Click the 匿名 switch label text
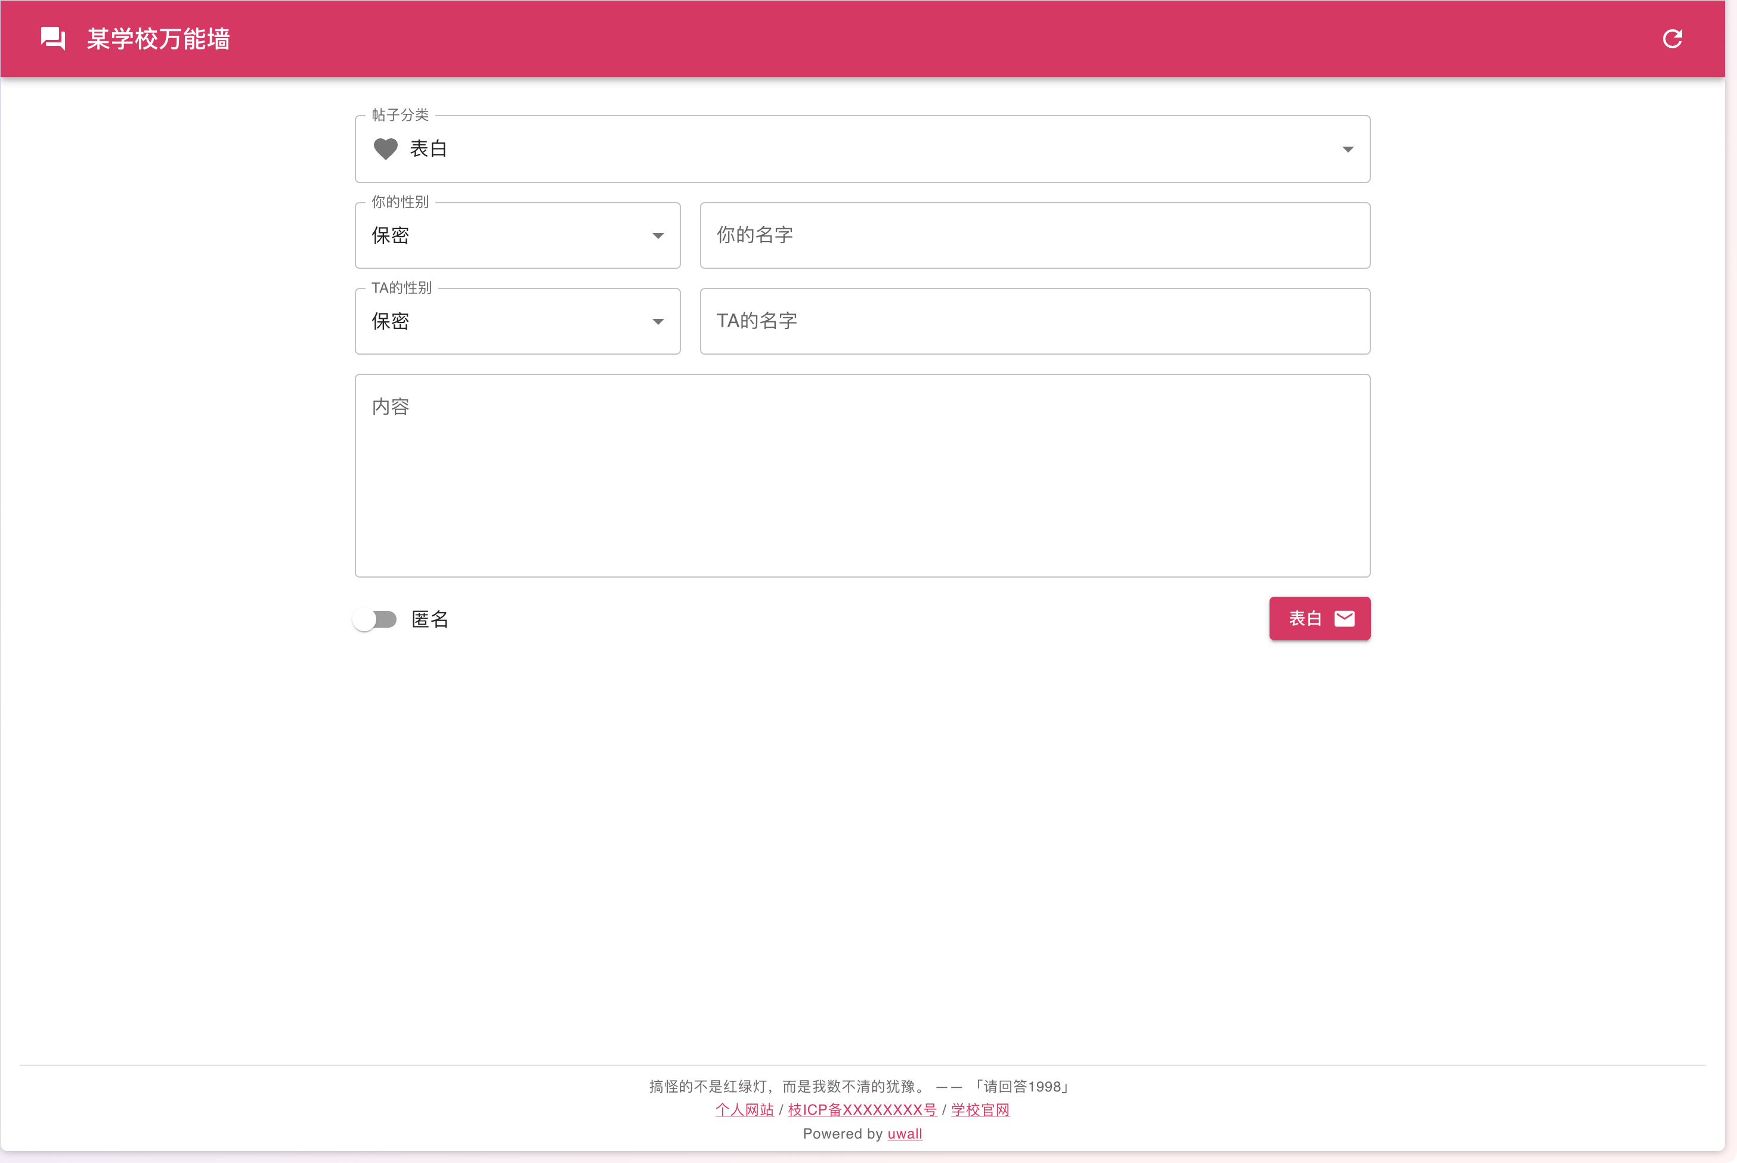This screenshot has height=1163, width=1737. [429, 619]
